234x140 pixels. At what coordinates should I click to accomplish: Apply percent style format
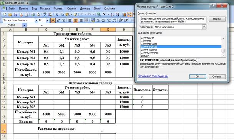tap(98, 20)
